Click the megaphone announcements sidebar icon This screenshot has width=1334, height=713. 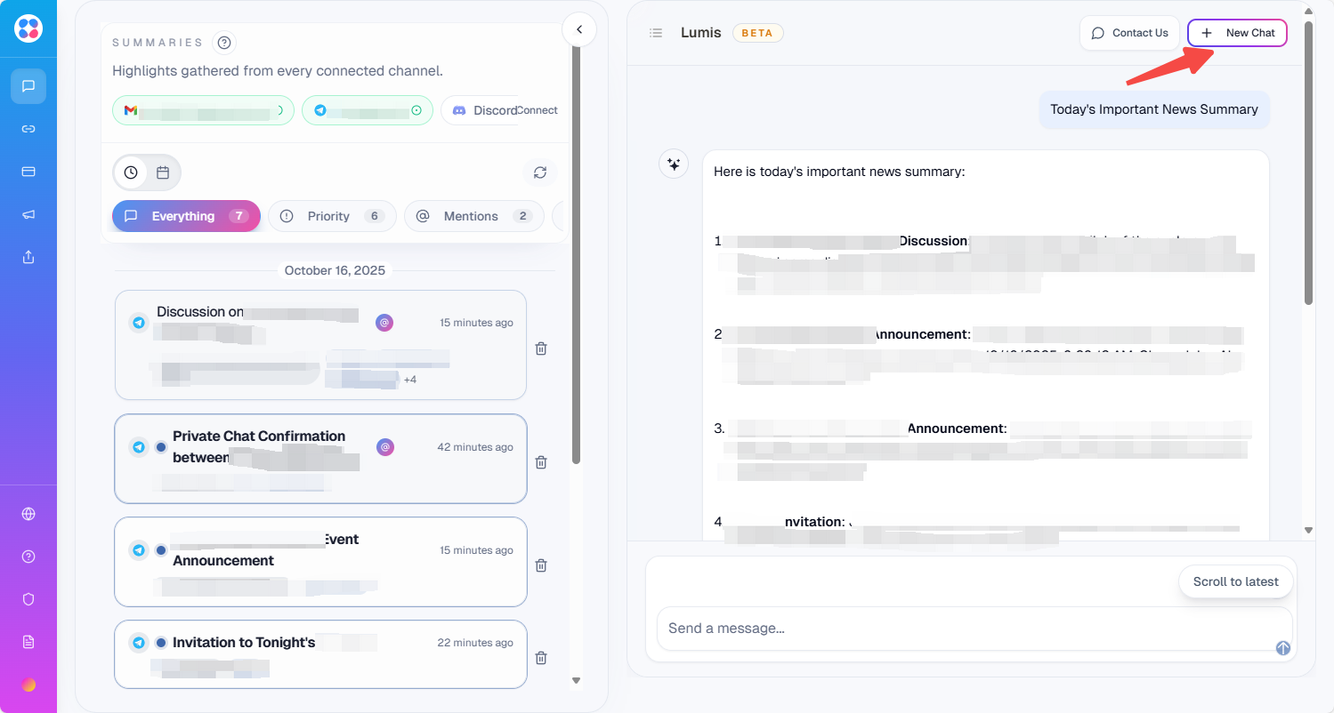click(x=28, y=214)
